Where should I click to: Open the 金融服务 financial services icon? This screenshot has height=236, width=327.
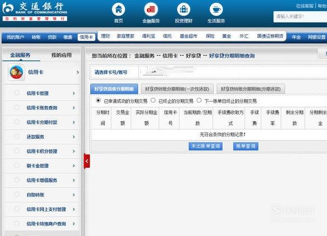point(151,9)
